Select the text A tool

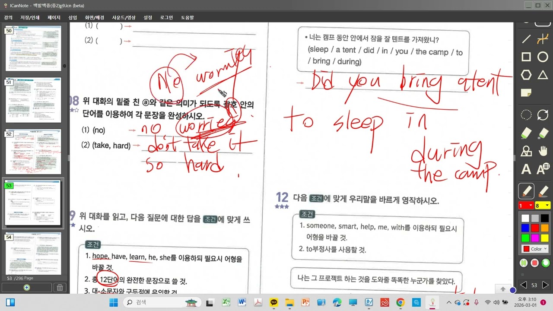pyautogui.click(x=526, y=168)
